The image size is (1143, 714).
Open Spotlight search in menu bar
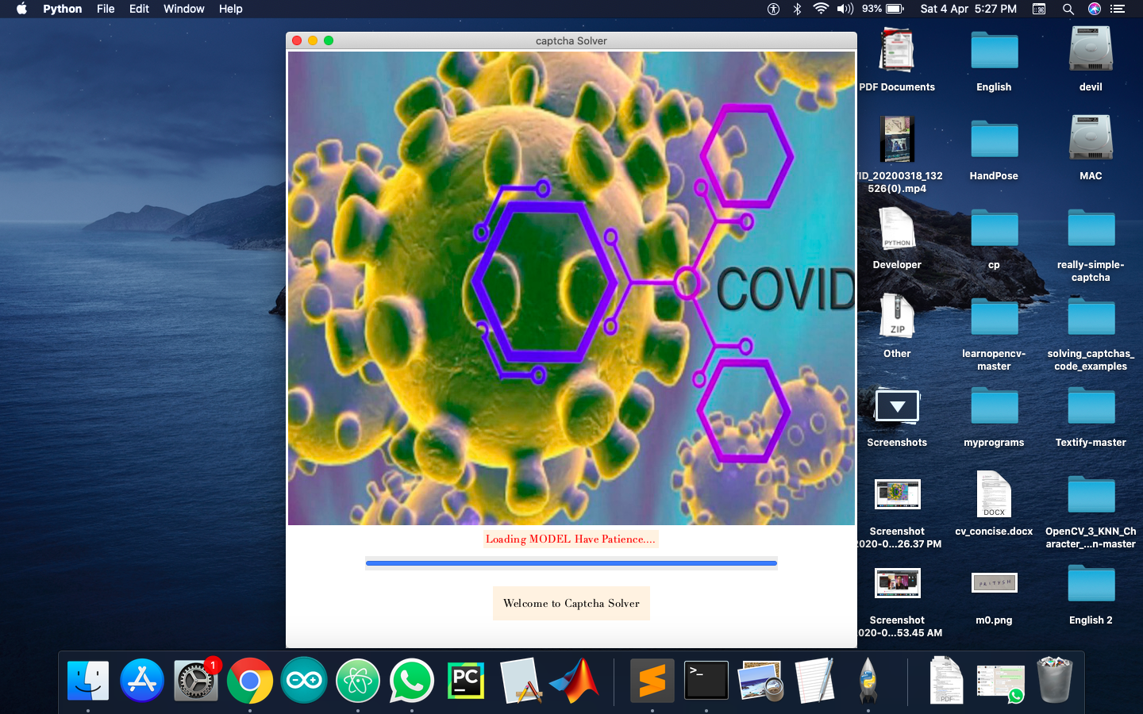[x=1068, y=9]
